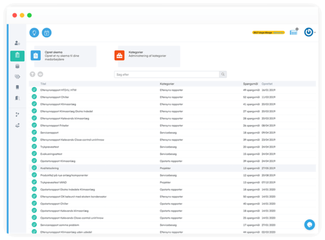Screen dimensions: 325x240
Task: Sort the table by Oprettet column
Action: 267,84
